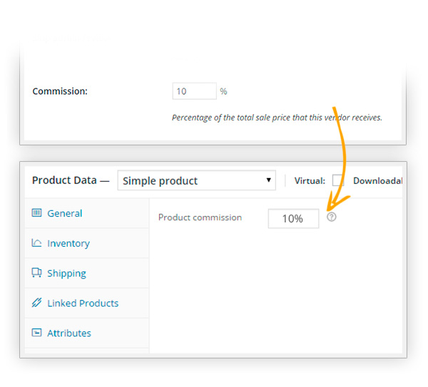Click the Downloadable label
Image resolution: width=428 pixels, height=387 pixels.
click(x=378, y=180)
